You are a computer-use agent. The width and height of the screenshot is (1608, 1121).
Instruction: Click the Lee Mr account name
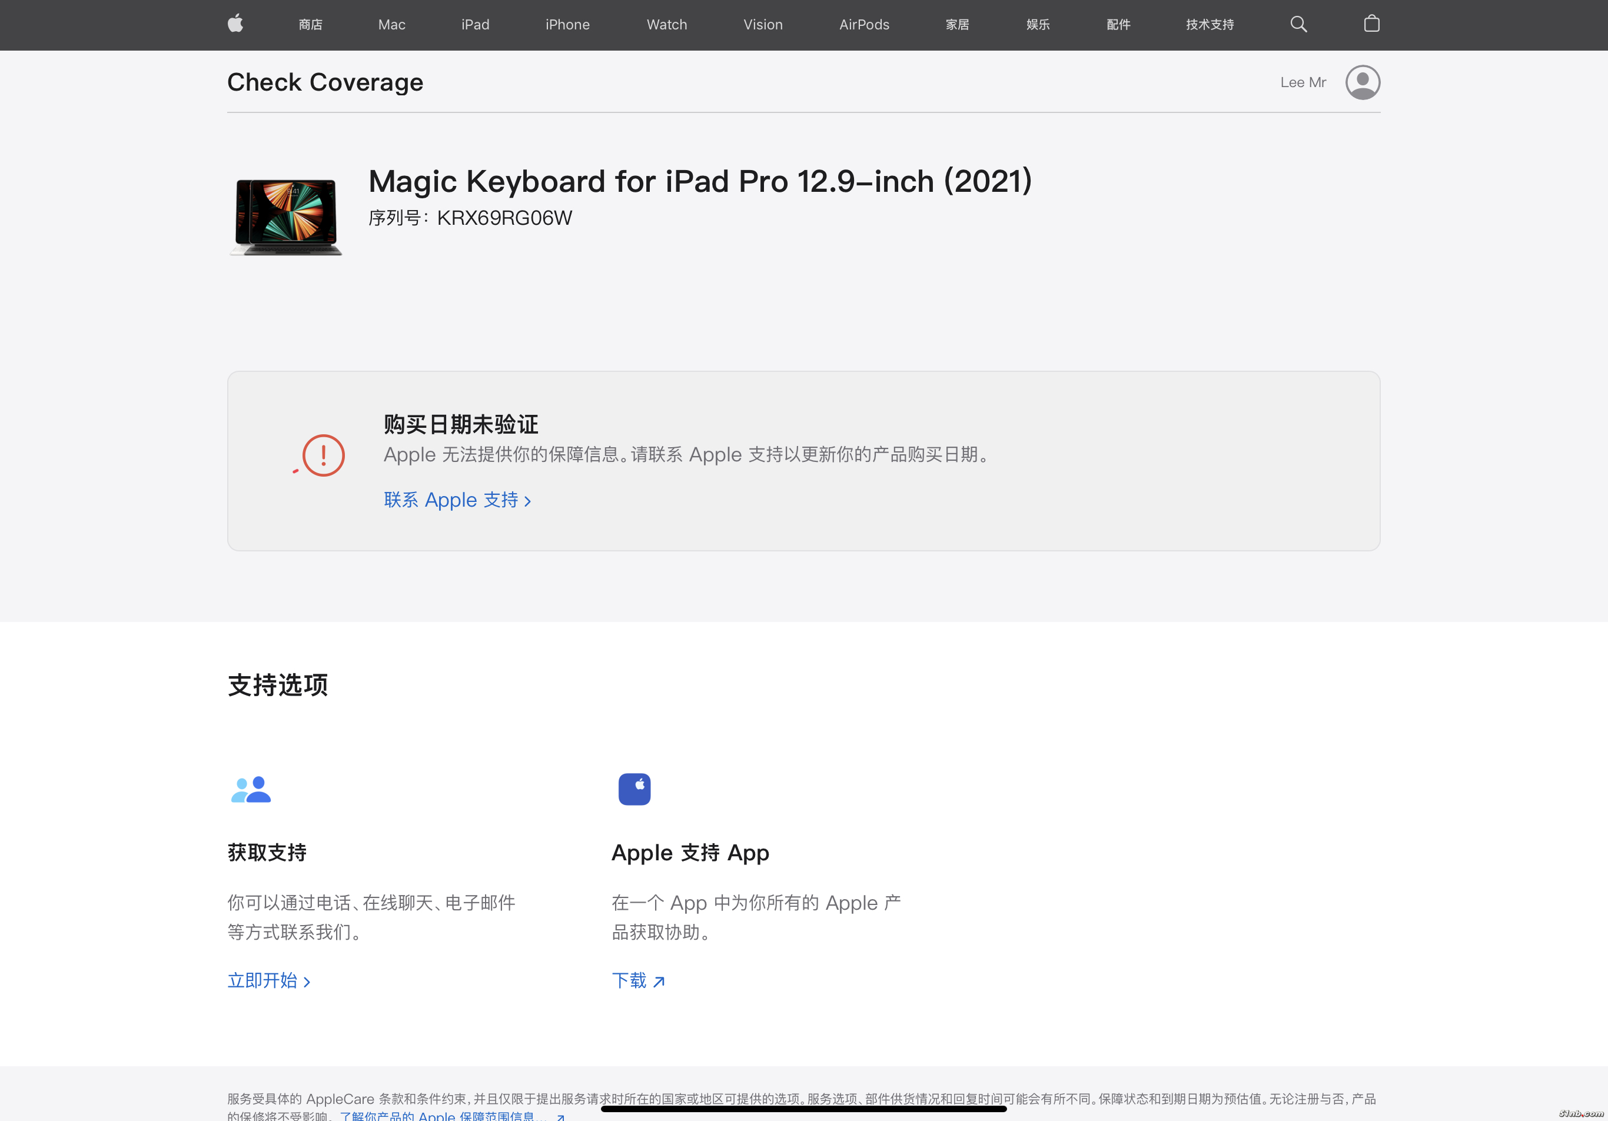click(1303, 82)
